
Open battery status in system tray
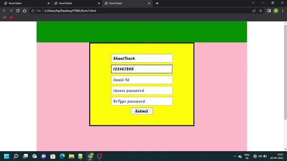265,157
